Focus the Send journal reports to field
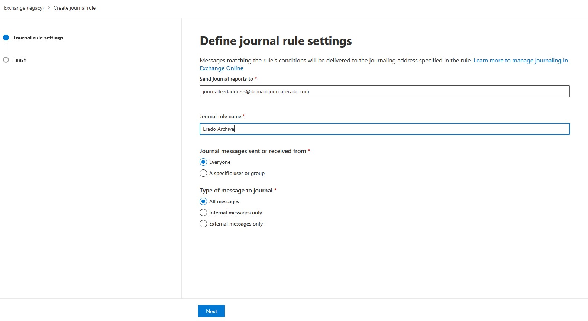 pyautogui.click(x=384, y=91)
